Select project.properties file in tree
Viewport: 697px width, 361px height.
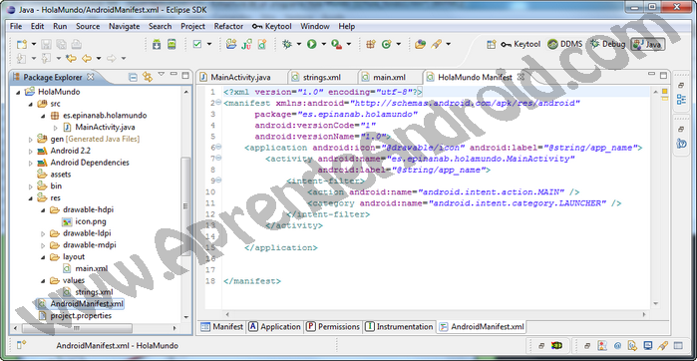click(75, 316)
